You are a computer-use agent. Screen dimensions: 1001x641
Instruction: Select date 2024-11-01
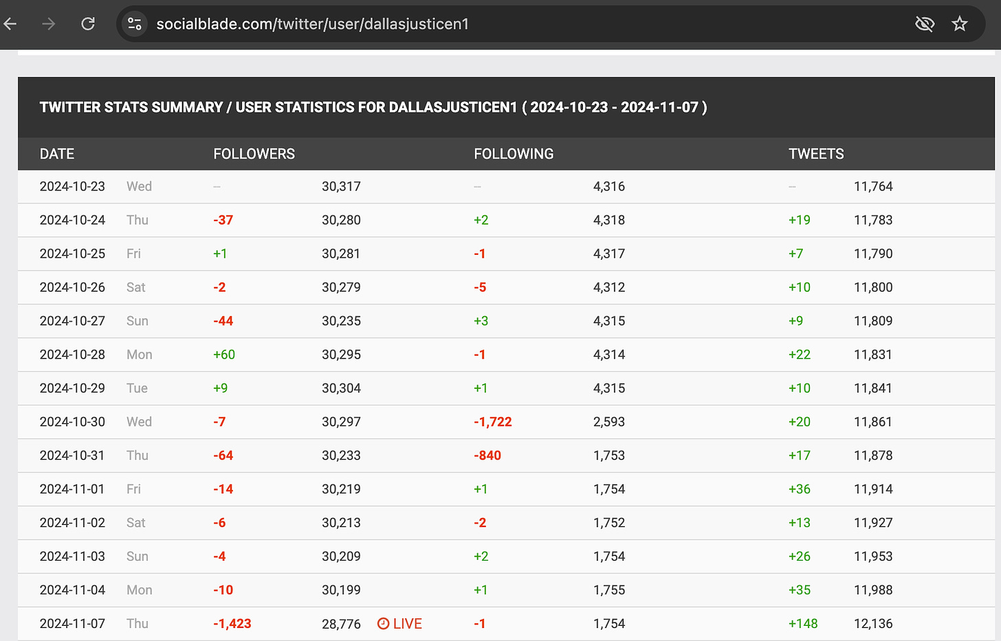point(72,490)
